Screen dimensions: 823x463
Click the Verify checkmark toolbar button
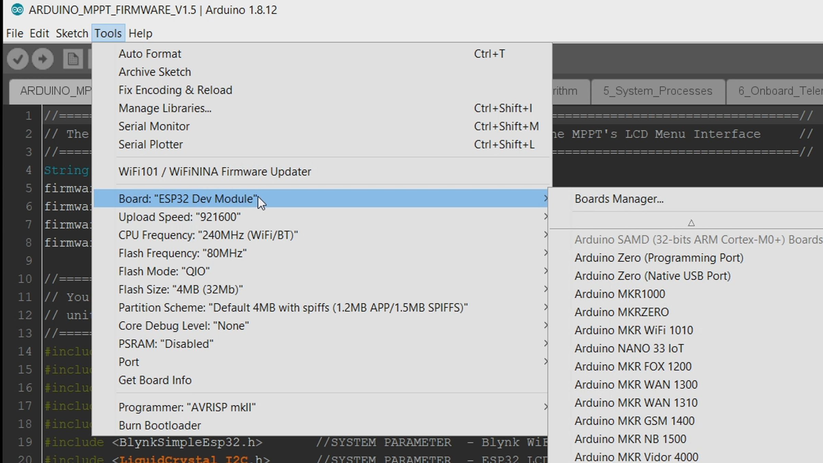18,59
